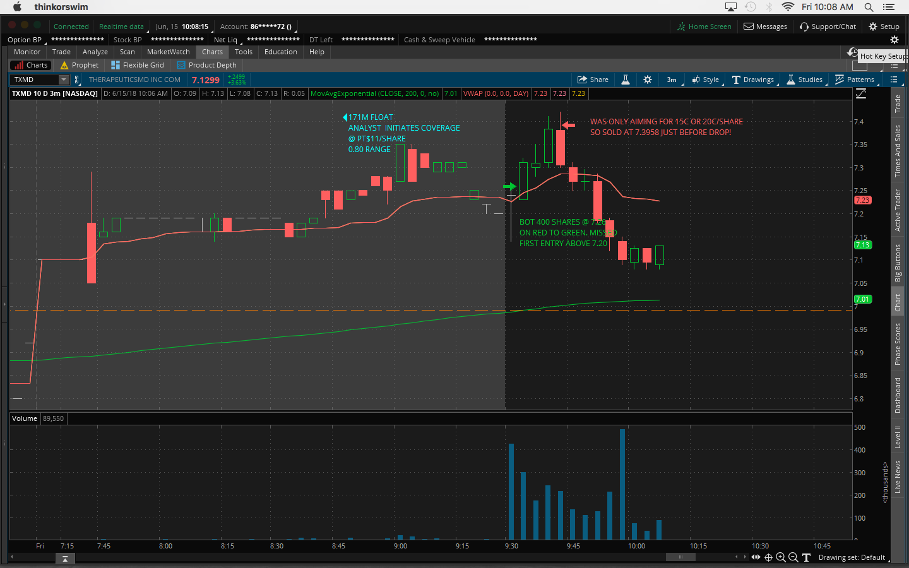Toggle the Trade side panel tab
909x568 pixels.
(x=898, y=104)
